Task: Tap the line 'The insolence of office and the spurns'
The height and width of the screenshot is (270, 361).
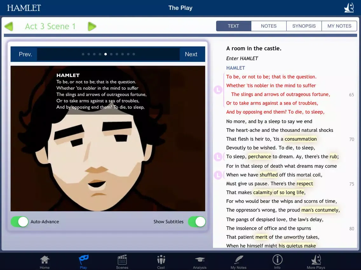Action: (269, 228)
